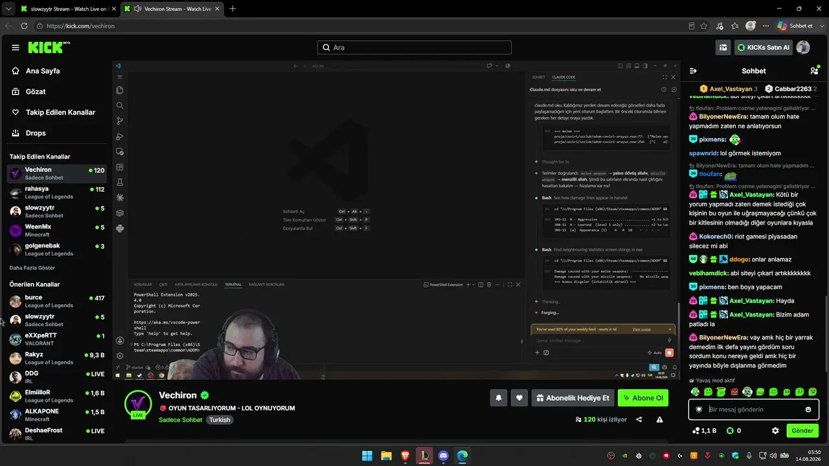Click the KICKs Satın Al button
This screenshot has width=829, height=466.
click(764, 47)
